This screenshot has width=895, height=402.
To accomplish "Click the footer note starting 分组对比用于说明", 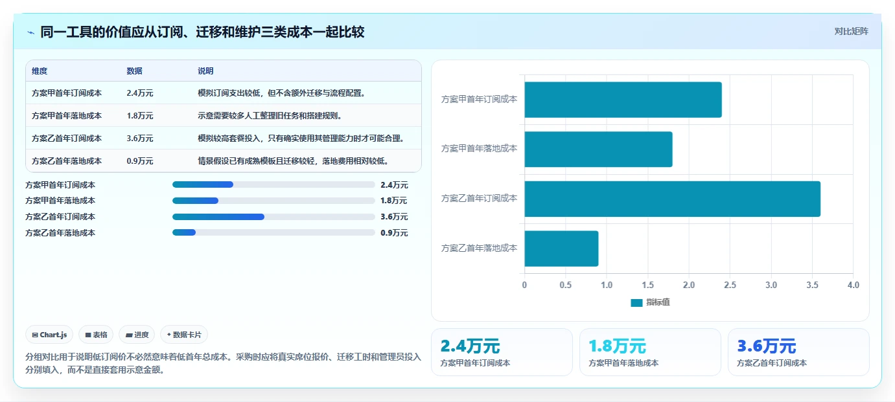I will (x=224, y=364).
